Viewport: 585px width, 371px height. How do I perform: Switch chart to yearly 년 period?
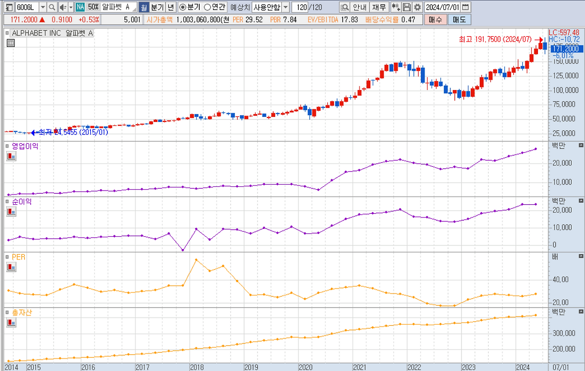pyautogui.click(x=170, y=7)
